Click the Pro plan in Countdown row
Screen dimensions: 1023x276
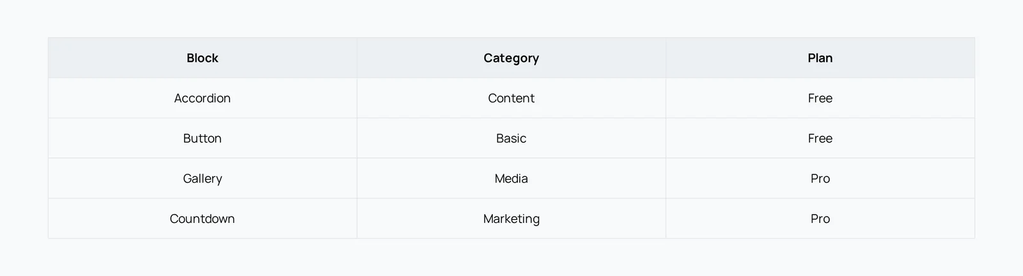pos(820,219)
